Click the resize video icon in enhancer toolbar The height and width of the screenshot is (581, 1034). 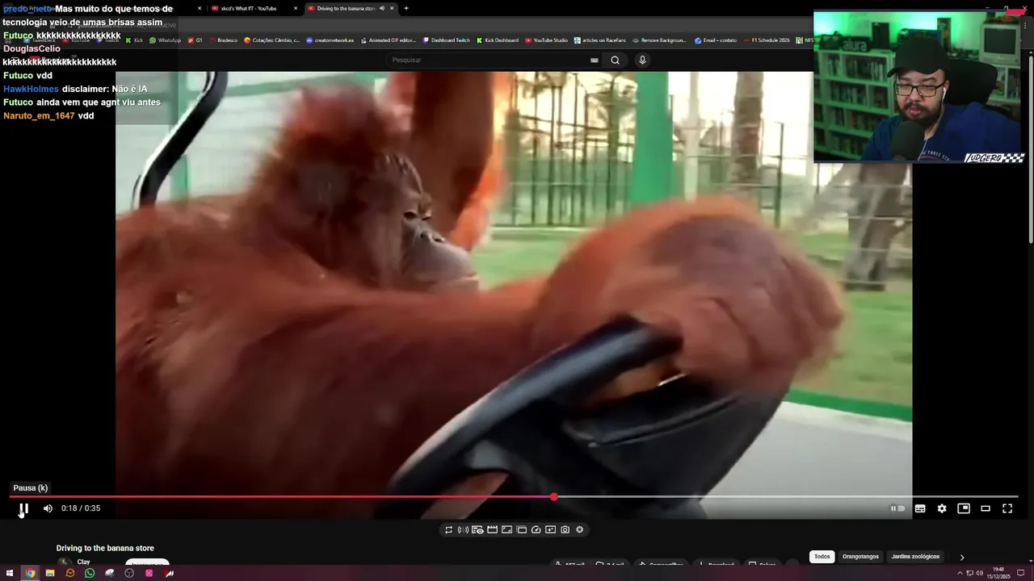(x=506, y=530)
